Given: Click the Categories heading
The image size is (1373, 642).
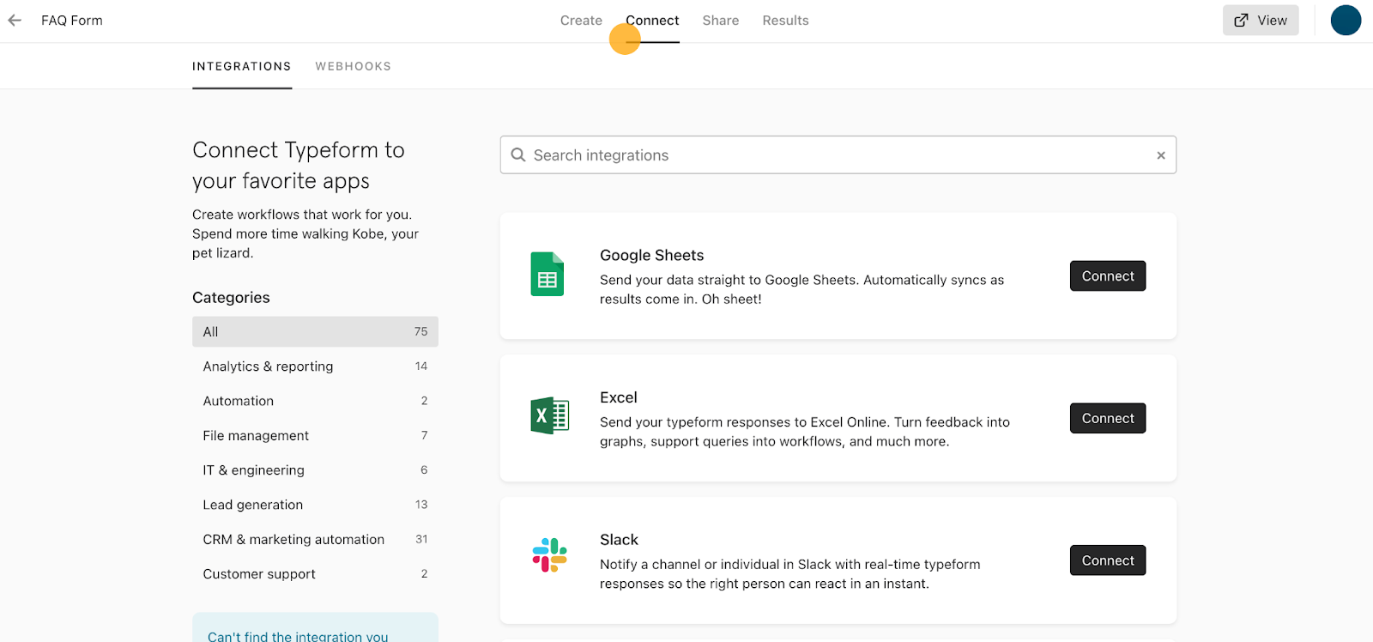Looking at the screenshot, I should pos(231,298).
